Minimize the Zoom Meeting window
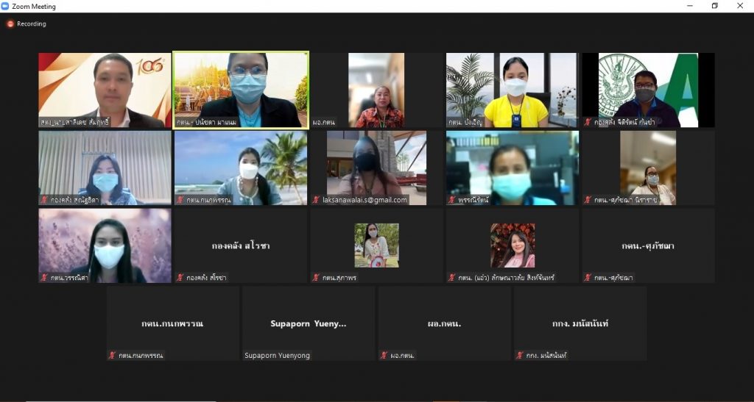This screenshot has width=754, height=402. [x=688, y=6]
